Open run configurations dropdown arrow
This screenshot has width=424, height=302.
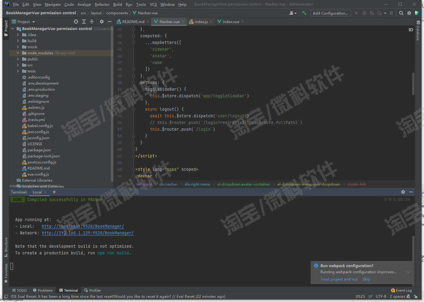coord(385,13)
